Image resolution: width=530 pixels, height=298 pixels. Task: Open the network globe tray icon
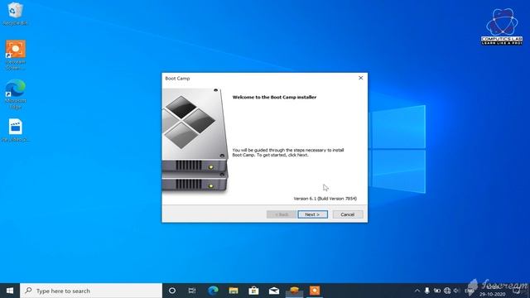pyautogui.click(x=447, y=291)
